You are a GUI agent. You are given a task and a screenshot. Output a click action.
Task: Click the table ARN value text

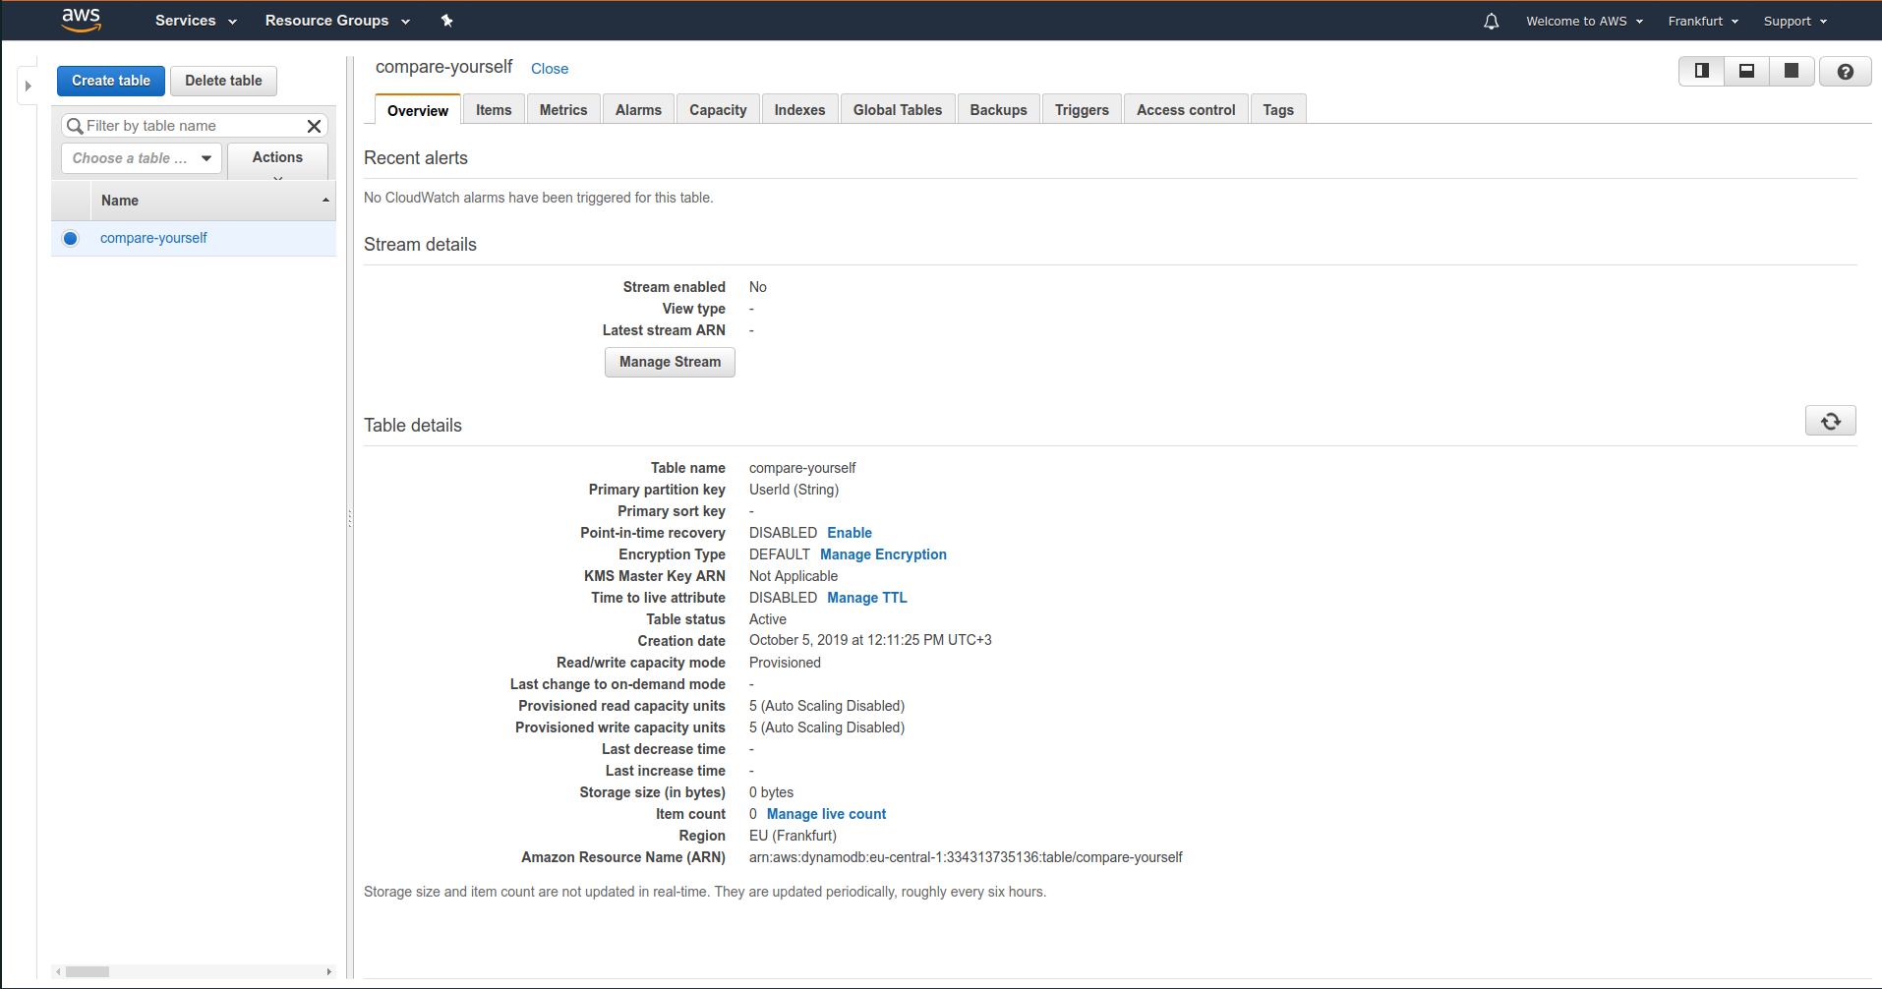(966, 857)
